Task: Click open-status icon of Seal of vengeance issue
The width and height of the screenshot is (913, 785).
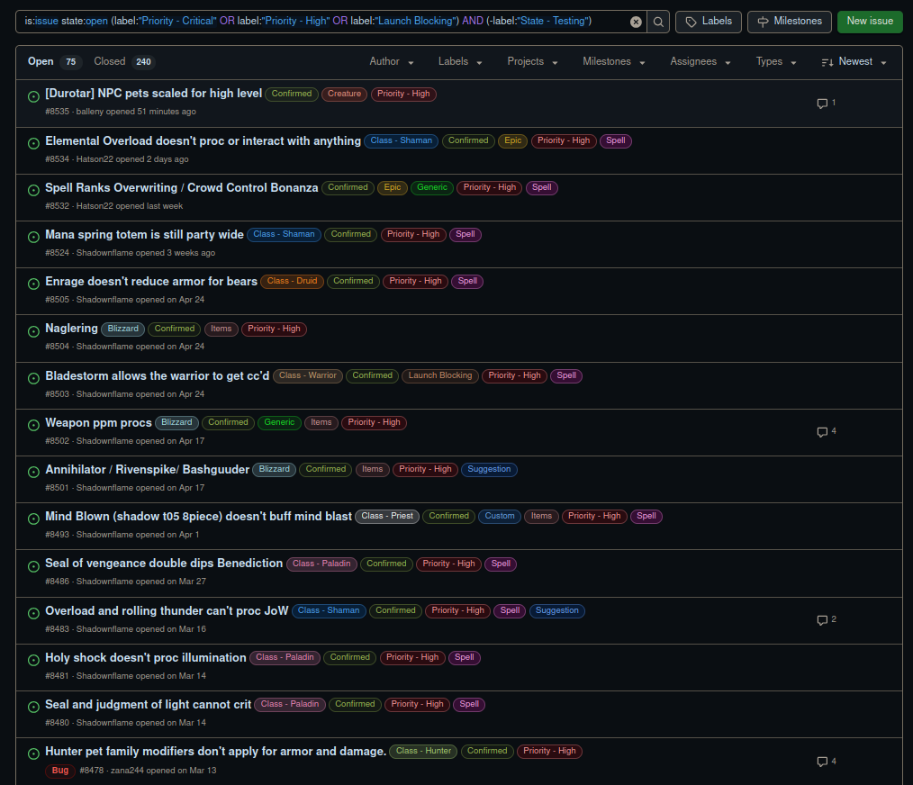Action: (34, 565)
